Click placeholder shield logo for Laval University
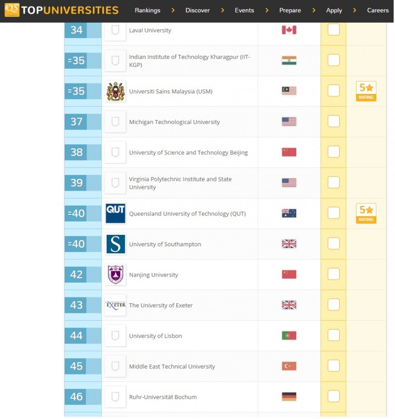This screenshot has height=419, width=395. (x=115, y=30)
